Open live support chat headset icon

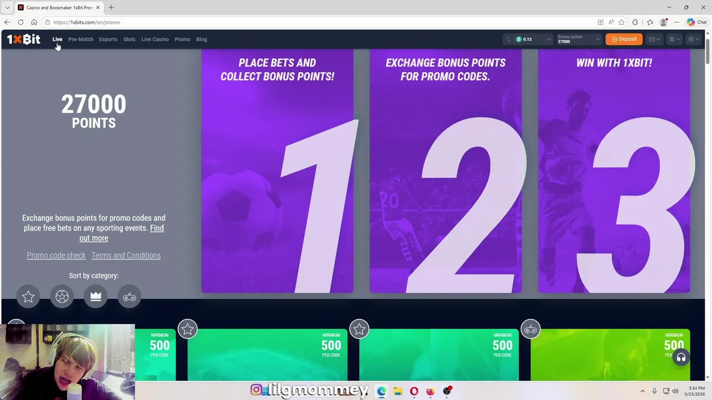click(681, 357)
